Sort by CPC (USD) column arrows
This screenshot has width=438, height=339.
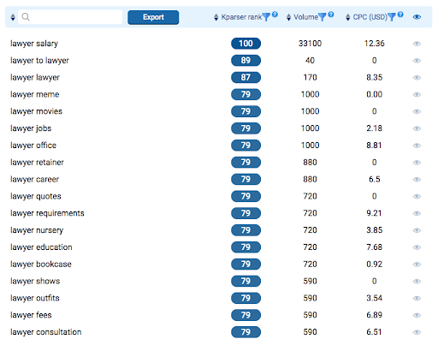[347, 17]
